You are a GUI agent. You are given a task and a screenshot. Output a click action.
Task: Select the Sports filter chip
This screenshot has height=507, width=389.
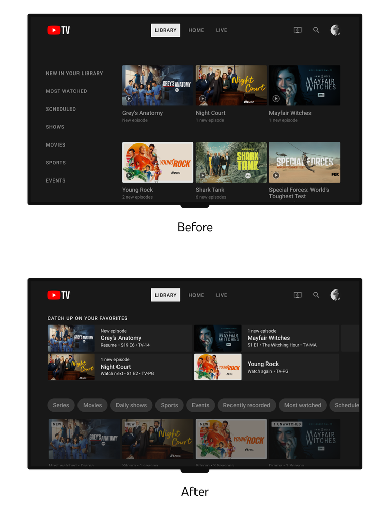[x=169, y=405]
